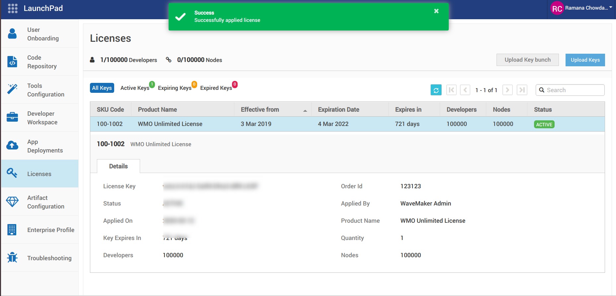This screenshot has width=616, height=296.
Task: Select the Details tab
Action: pos(118,166)
